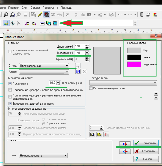This screenshot has width=162, height=166.
Task: Click the magenta Выделение color swatch
Action: click(134, 65)
